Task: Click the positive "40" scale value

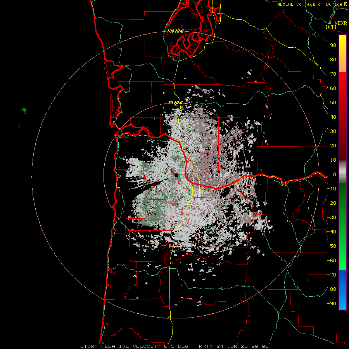Action: 333,117
